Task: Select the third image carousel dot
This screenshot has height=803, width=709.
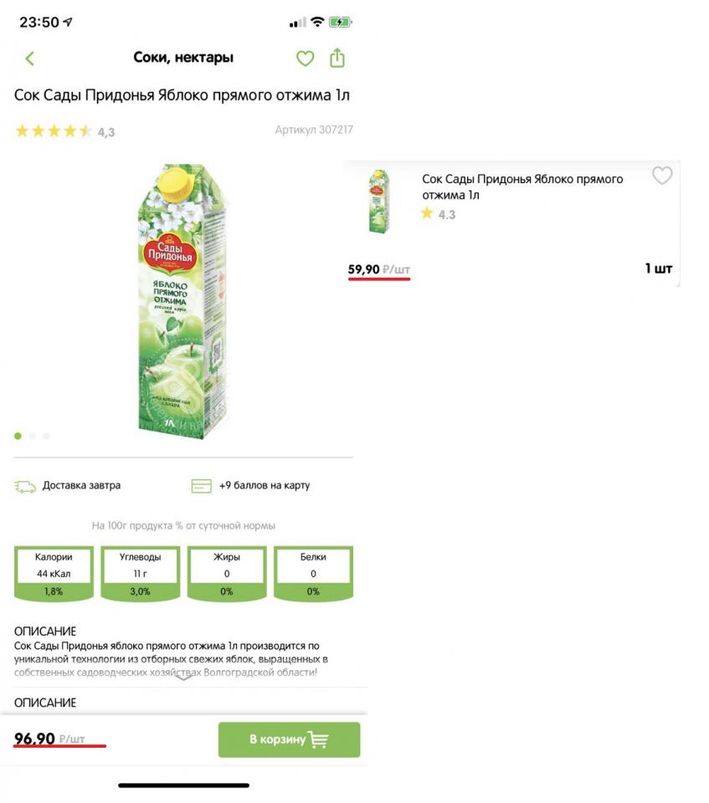Action: pyautogui.click(x=46, y=436)
